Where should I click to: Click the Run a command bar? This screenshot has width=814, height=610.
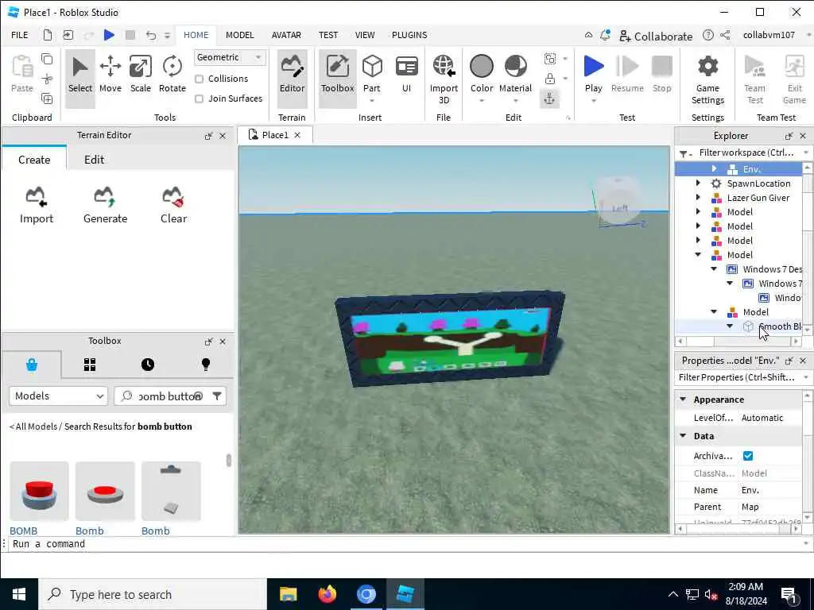[x=406, y=543]
